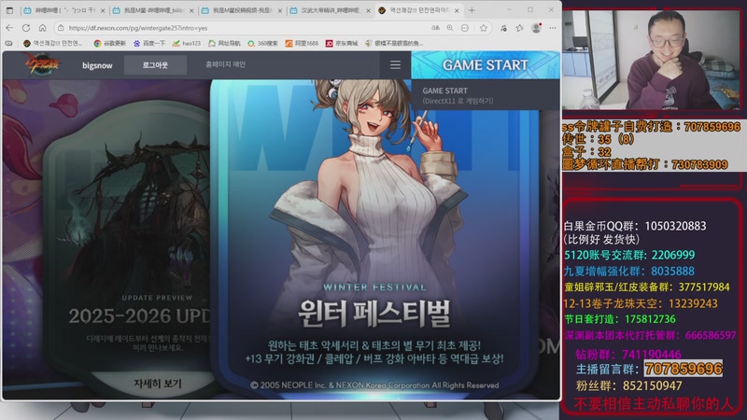The image size is (747, 420).
Task: Close the 汉武大帝精讲 bilibili tab
Action: (x=368, y=10)
